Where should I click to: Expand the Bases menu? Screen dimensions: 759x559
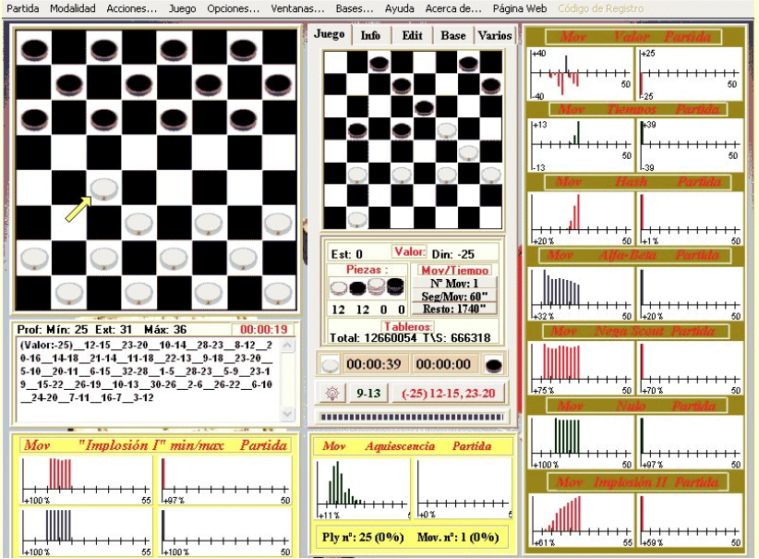pos(355,8)
